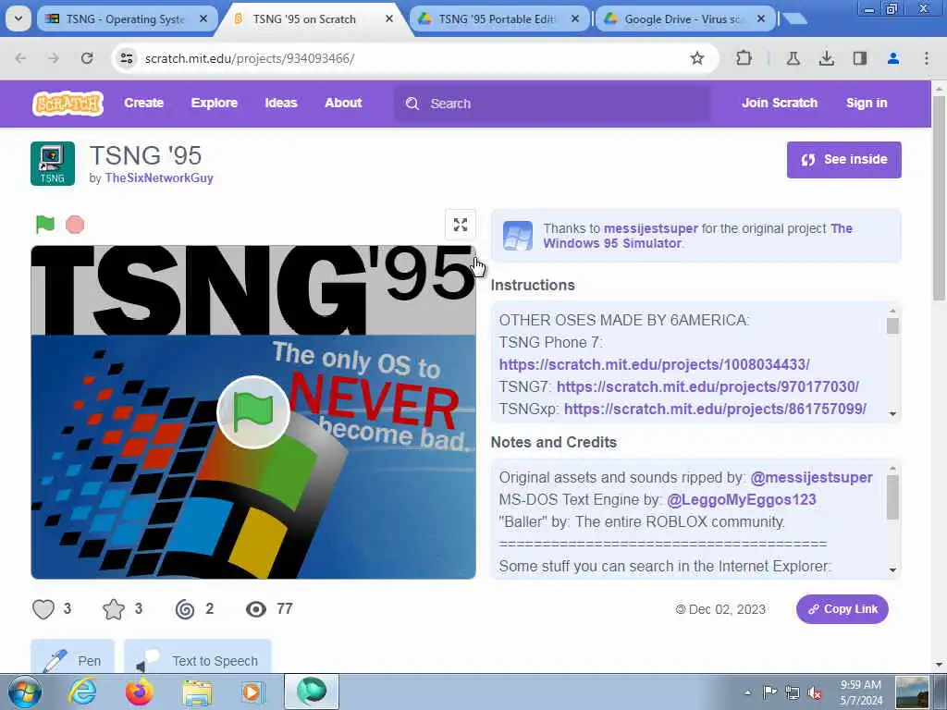
Task: Open the TSNGxp project link
Action: tap(715, 410)
